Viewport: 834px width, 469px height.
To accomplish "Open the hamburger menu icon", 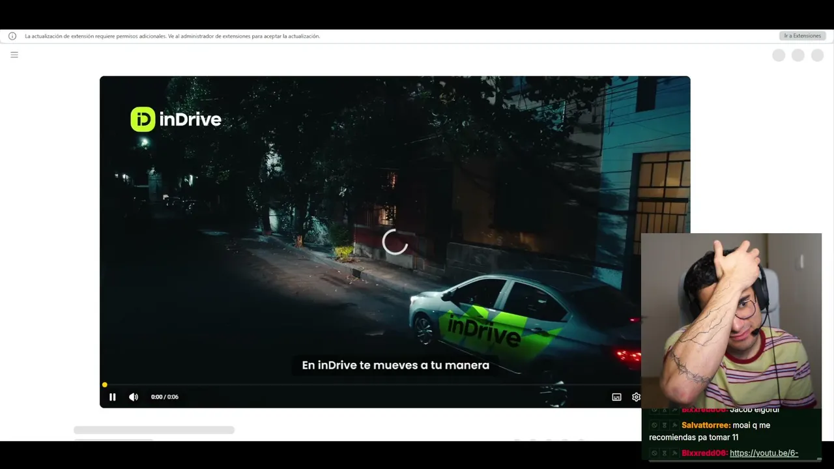I will point(14,55).
